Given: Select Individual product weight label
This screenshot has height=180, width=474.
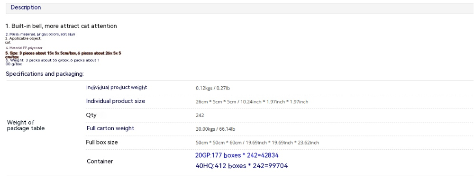Looking at the screenshot, I should 117,88.
